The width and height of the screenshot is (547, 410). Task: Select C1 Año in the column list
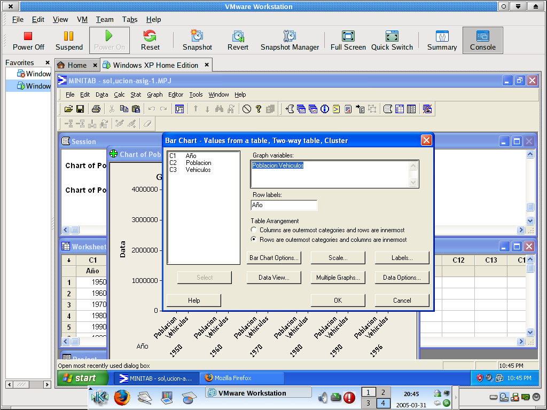[183, 156]
